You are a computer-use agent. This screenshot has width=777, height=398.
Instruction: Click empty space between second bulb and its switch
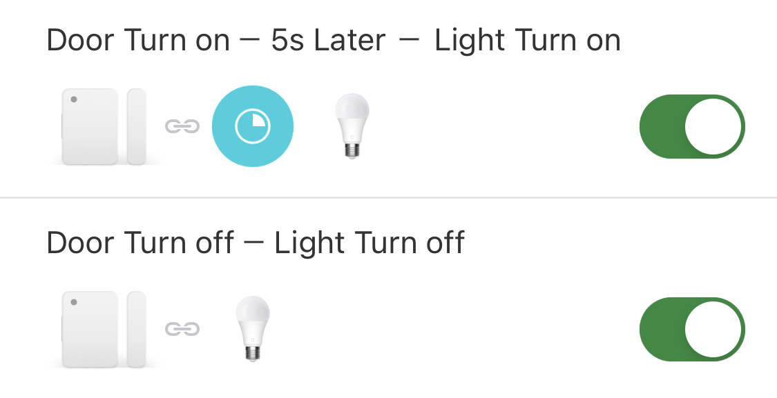(449, 329)
